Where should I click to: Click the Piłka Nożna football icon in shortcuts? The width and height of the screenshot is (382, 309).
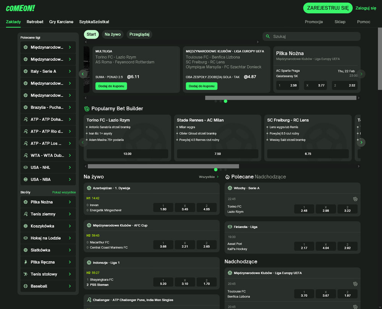(x=26, y=202)
